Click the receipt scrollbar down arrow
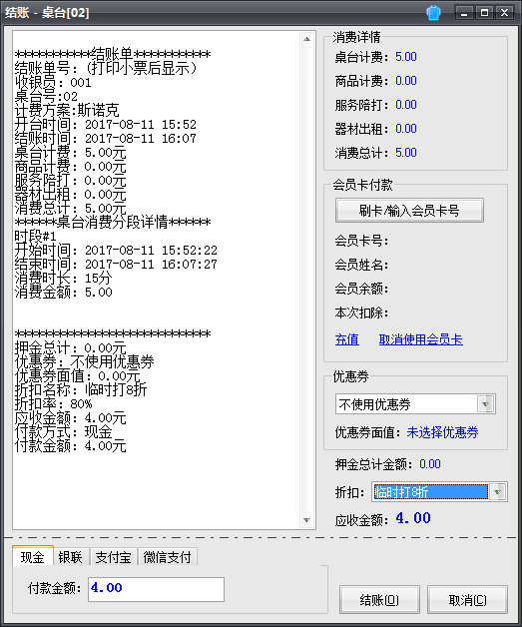Image resolution: width=522 pixels, height=627 pixels. [x=307, y=520]
